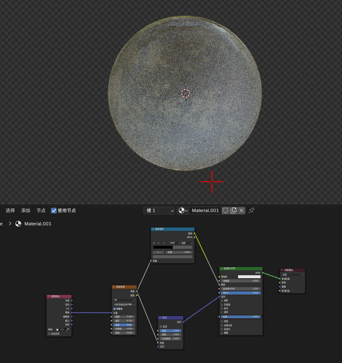Image resolution: width=342 pixels, height=363 pixels.
Task: Enable the 反转 checkbox in Bump node
Action: [161, 327]
